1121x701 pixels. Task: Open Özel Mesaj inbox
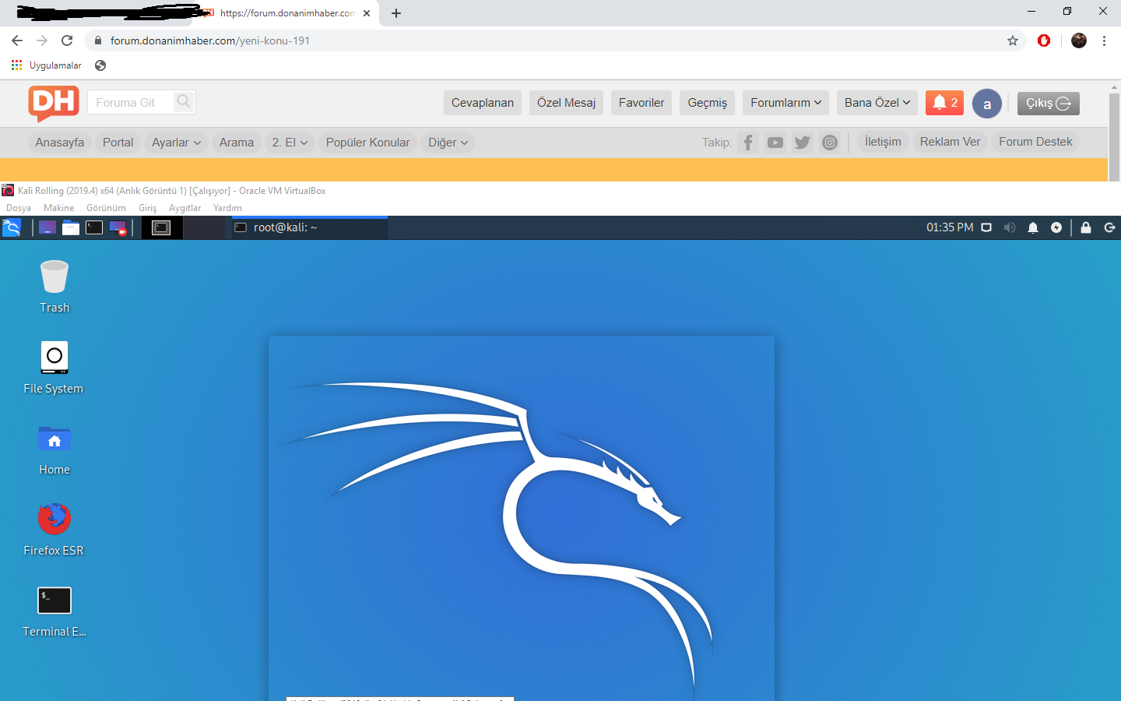566,103
